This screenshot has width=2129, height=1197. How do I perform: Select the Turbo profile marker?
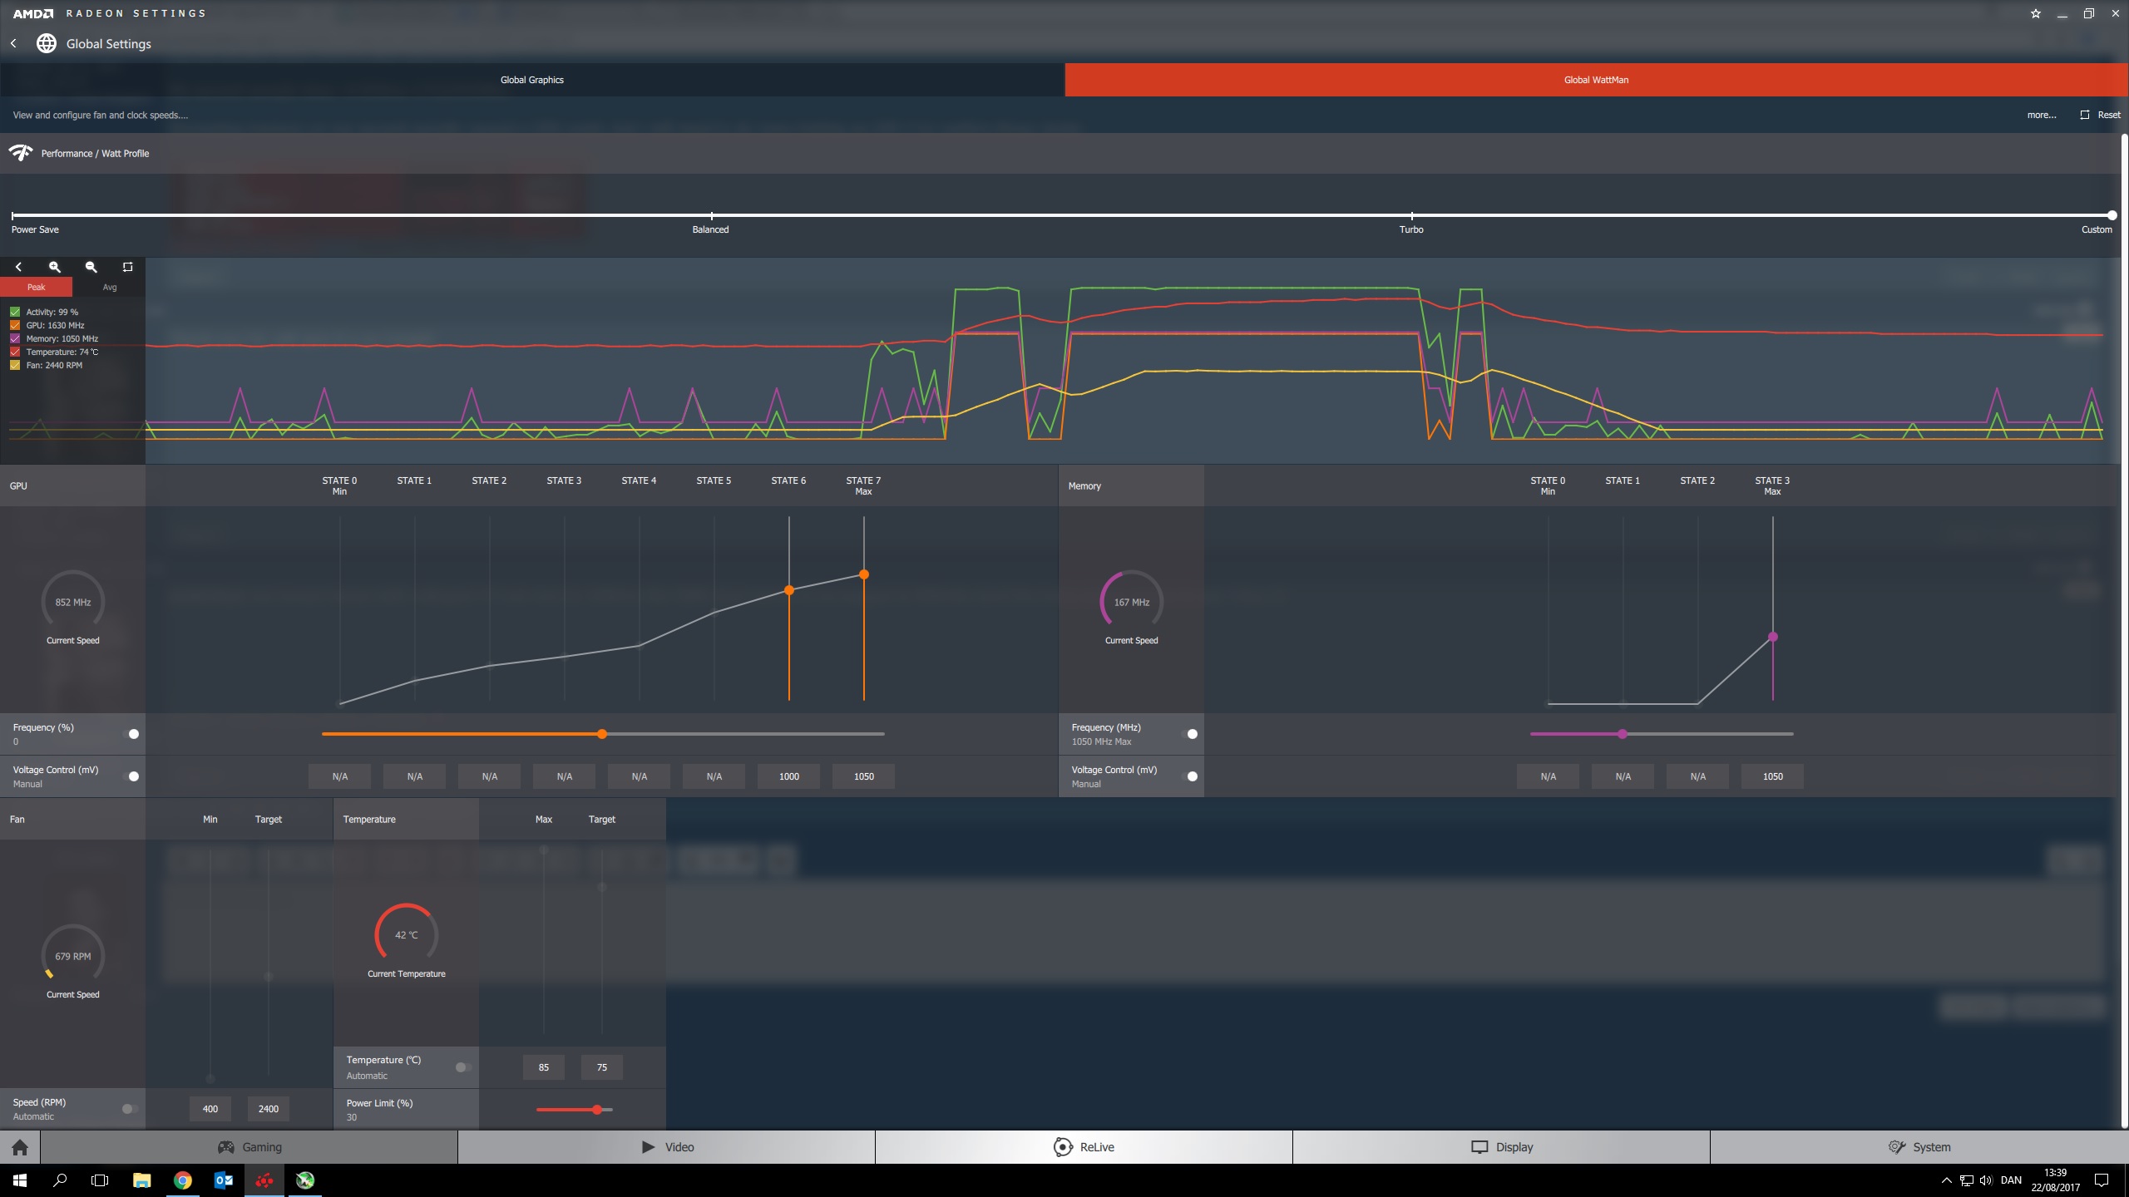[x=1411, y=215]
